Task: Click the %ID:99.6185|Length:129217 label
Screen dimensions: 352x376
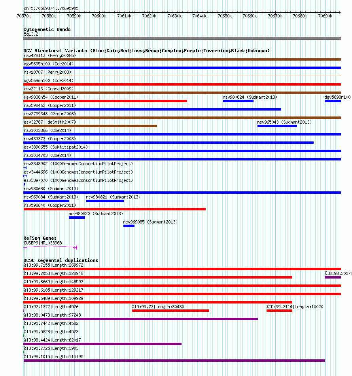Action: tap(54, 290)
